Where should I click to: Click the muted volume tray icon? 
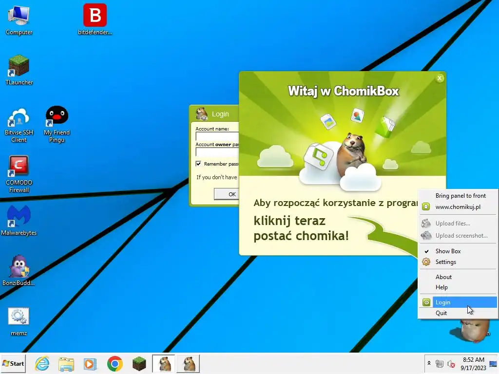point(451,363)
